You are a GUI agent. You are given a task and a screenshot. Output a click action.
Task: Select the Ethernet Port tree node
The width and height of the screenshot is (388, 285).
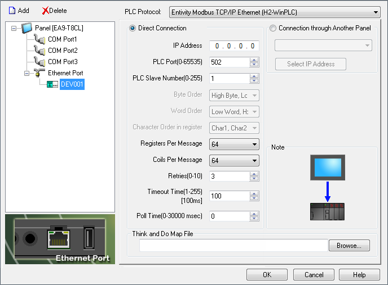click(65, 73)
